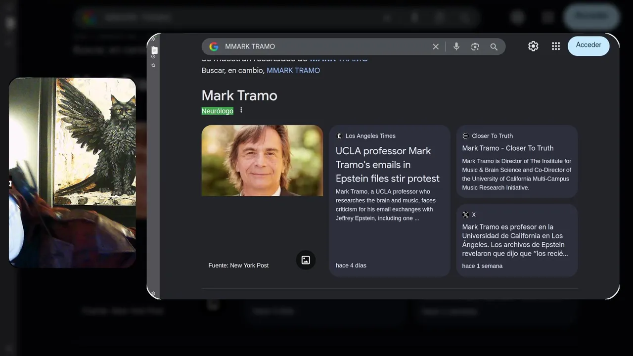
Task: Click the image gallery icon under portrait
Action: point(306,260)
